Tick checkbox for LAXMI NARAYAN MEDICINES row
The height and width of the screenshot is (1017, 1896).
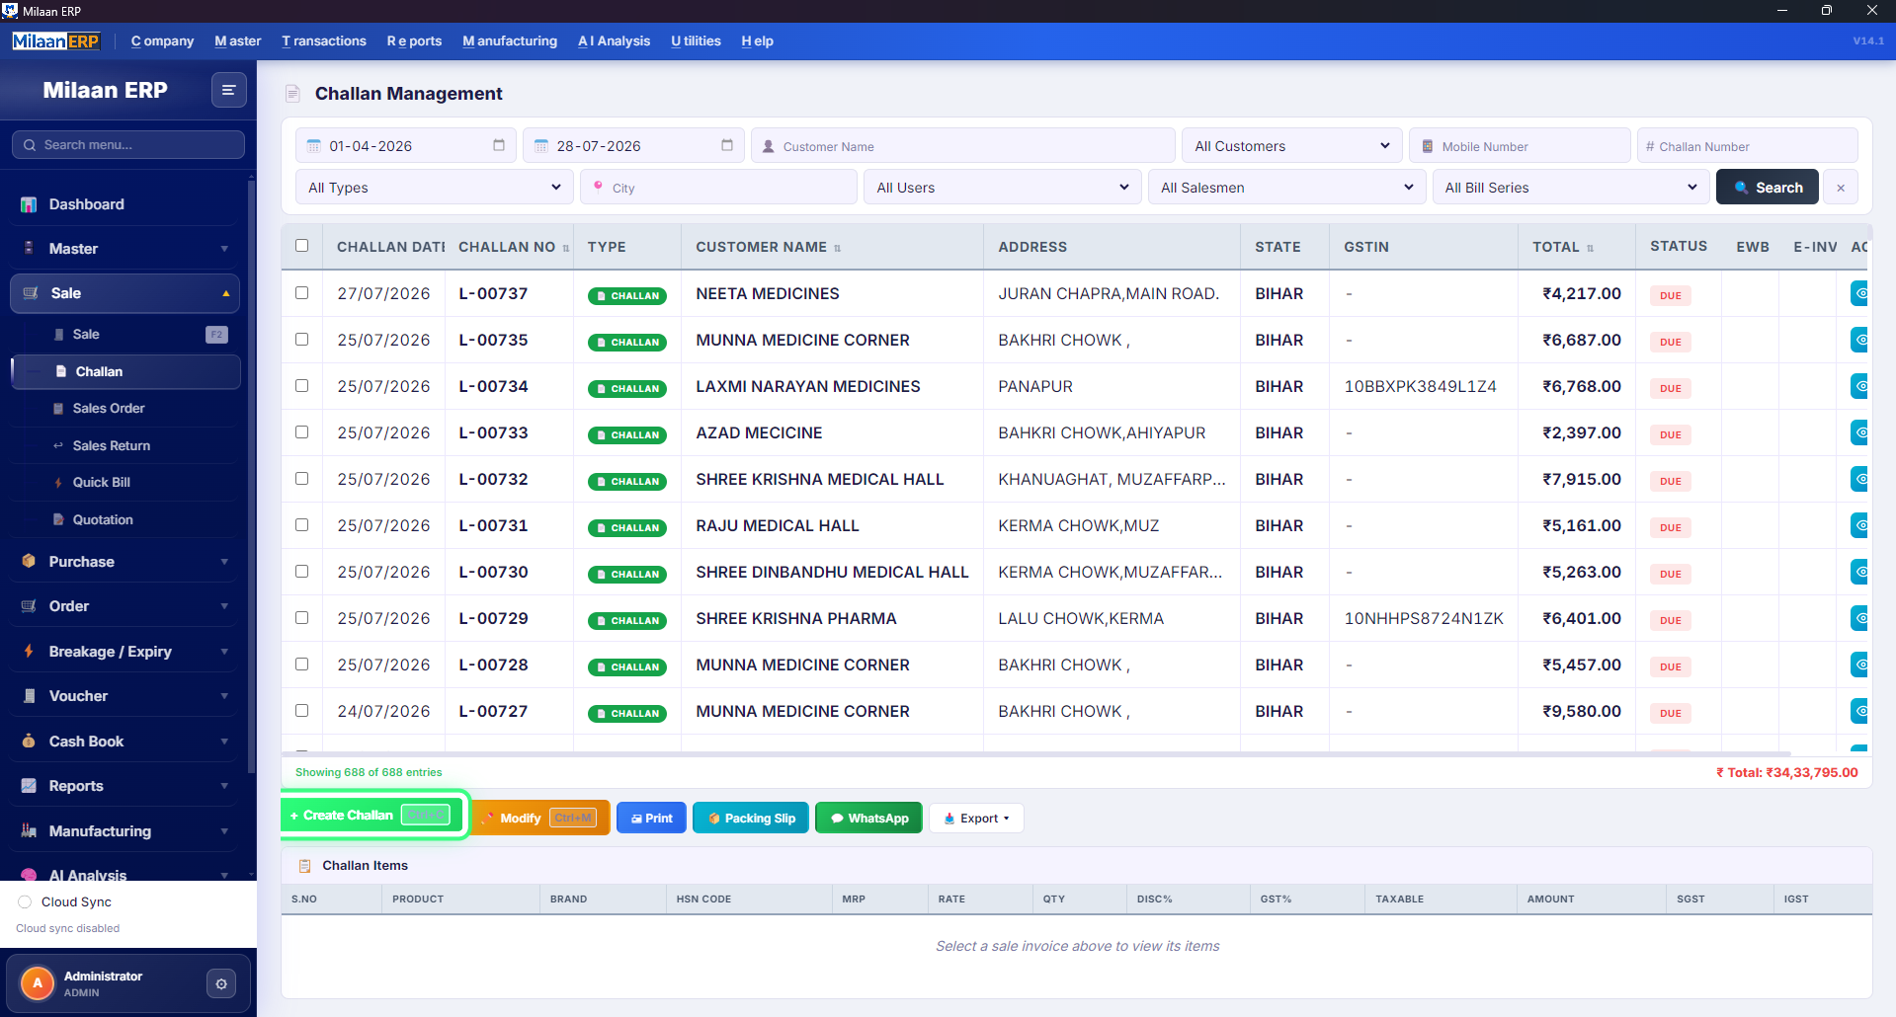302,386
